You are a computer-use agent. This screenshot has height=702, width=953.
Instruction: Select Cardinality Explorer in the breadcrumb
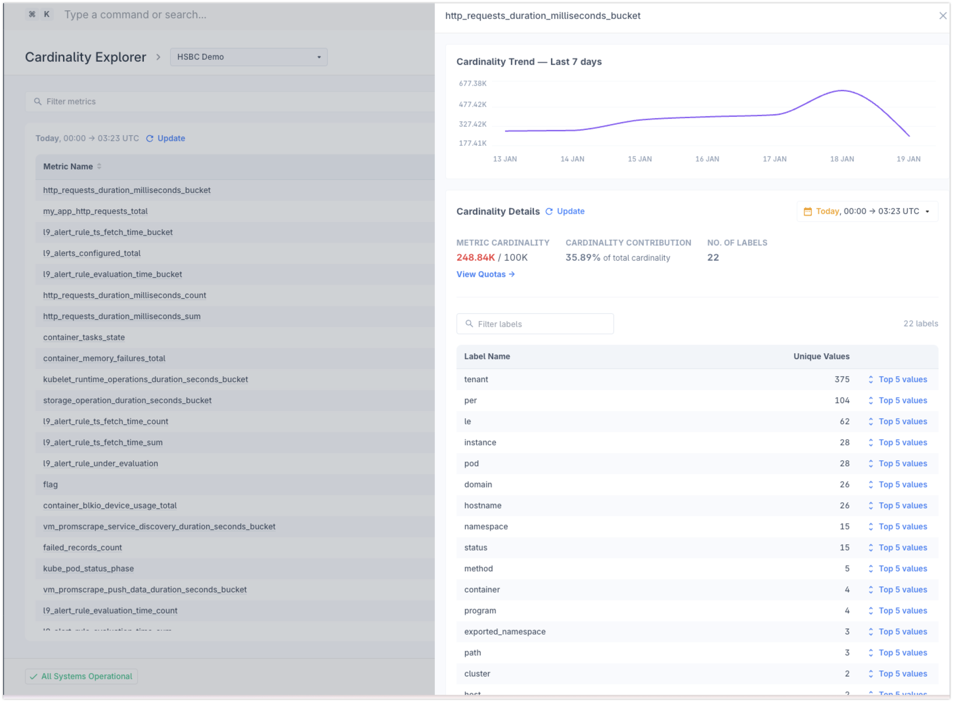[x=85, y=57]
